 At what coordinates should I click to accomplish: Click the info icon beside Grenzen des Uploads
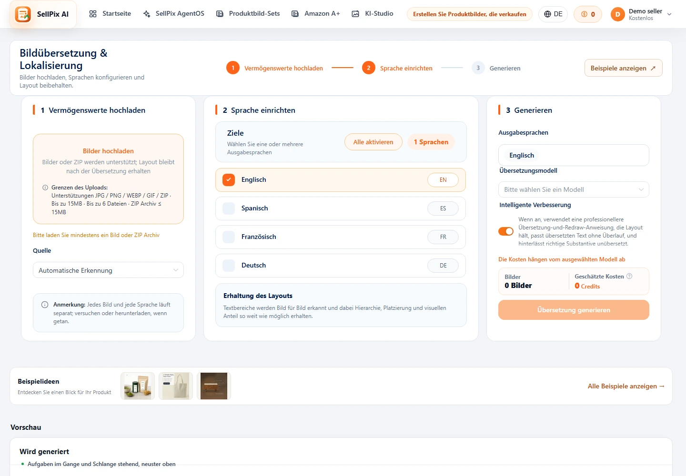(x=45, y=188)
